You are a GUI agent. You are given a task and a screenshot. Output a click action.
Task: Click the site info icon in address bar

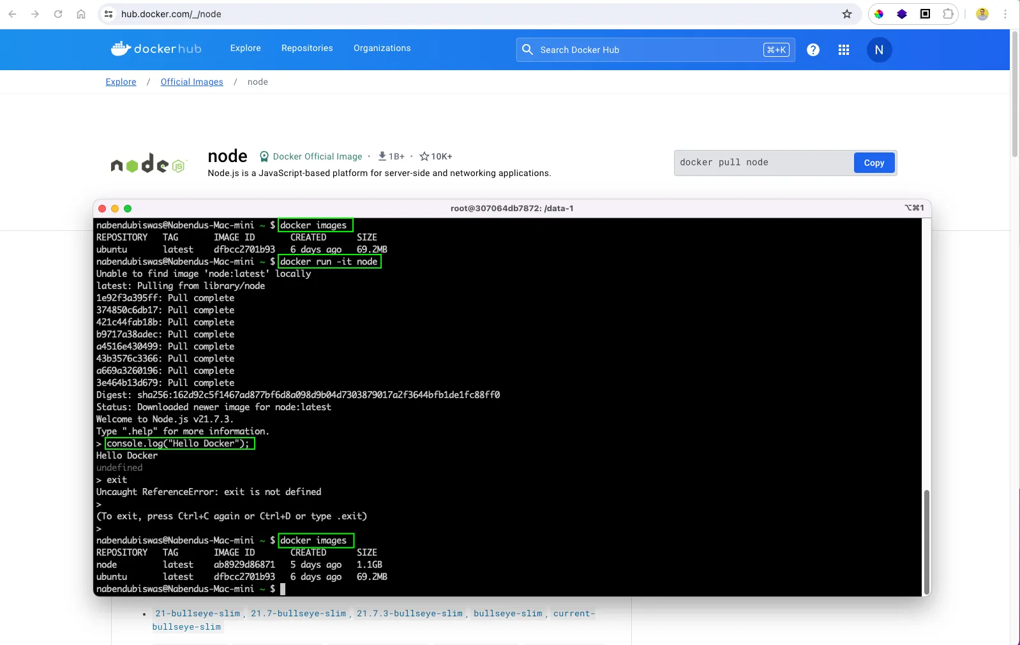(109, 14)
